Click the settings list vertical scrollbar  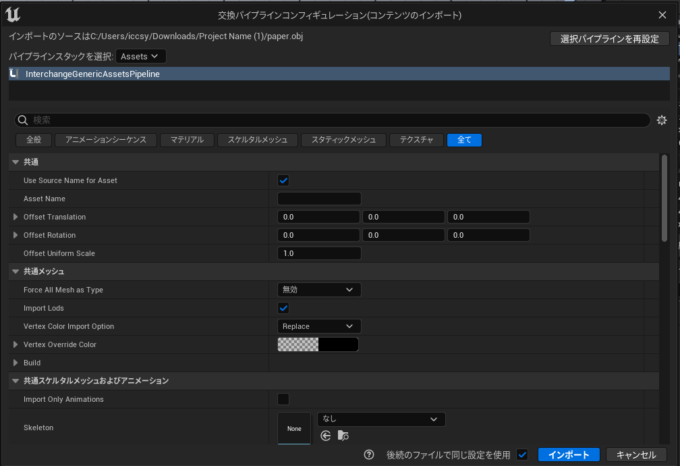coord(664,198)
